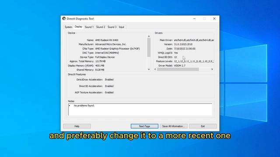
Task: Click DAC type Internal DAC(400MHz)
Action: 107,53
